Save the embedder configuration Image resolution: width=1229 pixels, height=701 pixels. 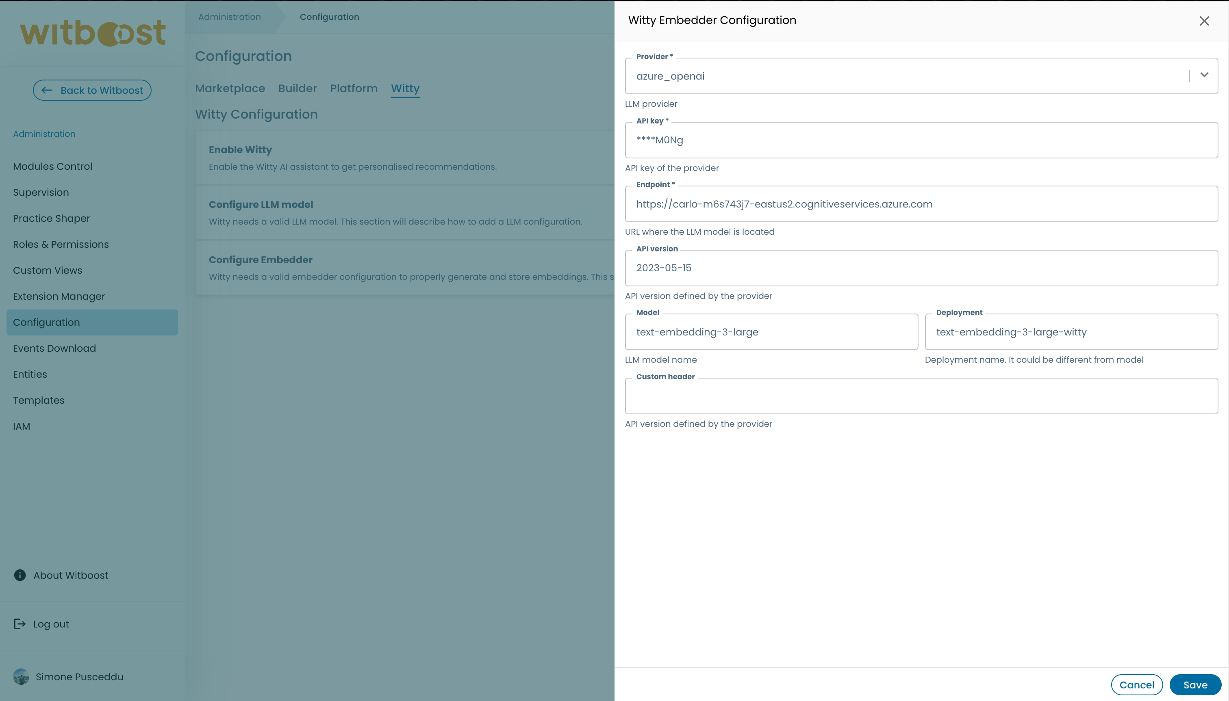click(x=1195, y=685)
